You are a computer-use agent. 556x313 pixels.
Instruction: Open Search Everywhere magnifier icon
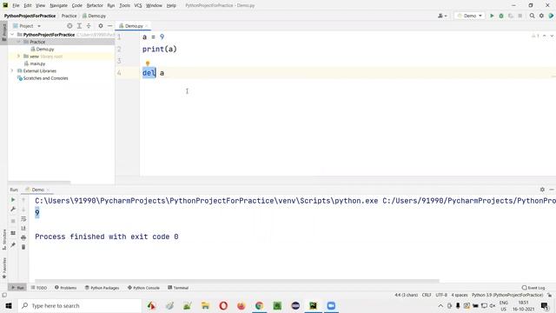pos(532,16)
